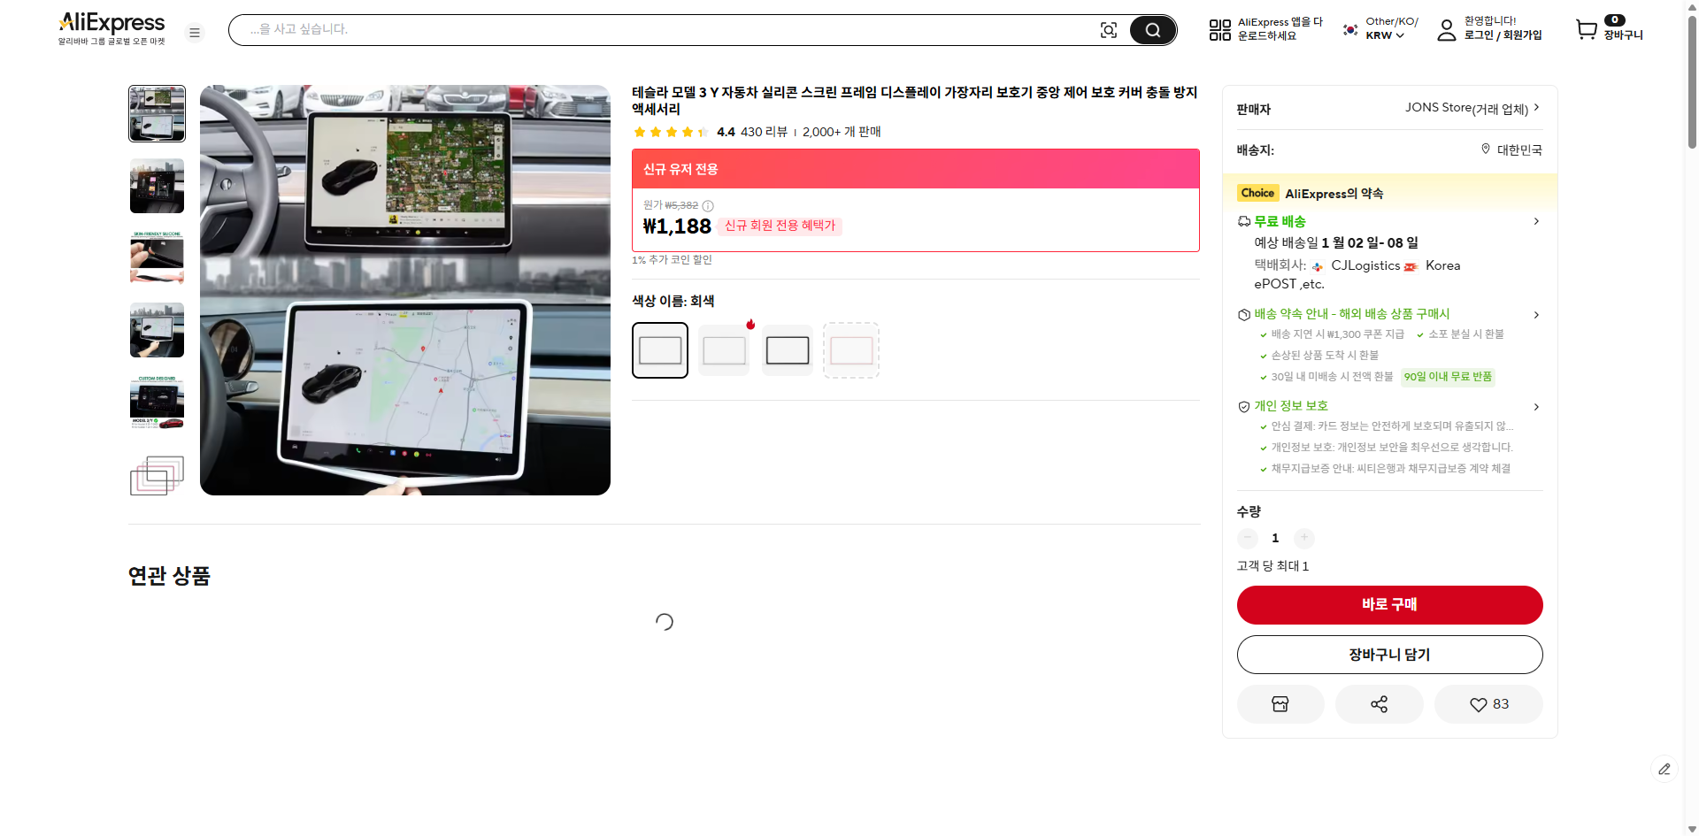
Task: Expand the 무료 배송 shipping details
Action: [x=1536, y=221]
